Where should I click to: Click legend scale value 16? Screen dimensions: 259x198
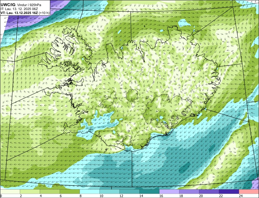(x=161, y=196)
